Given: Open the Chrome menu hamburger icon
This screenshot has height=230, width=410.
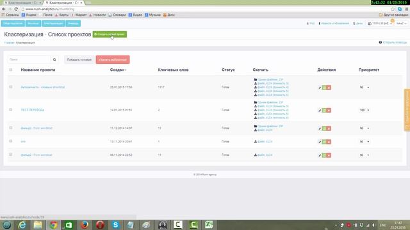Looking at the screenshot, I should (407, 9).
